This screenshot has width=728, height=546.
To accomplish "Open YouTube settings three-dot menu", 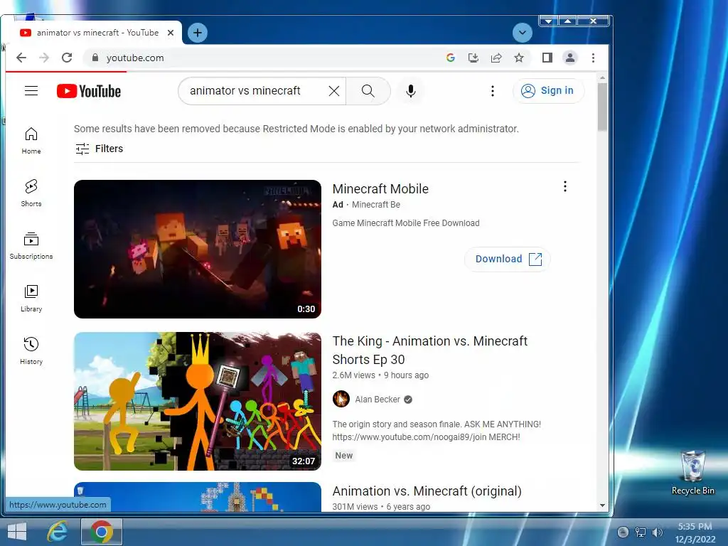I will 493,91.
